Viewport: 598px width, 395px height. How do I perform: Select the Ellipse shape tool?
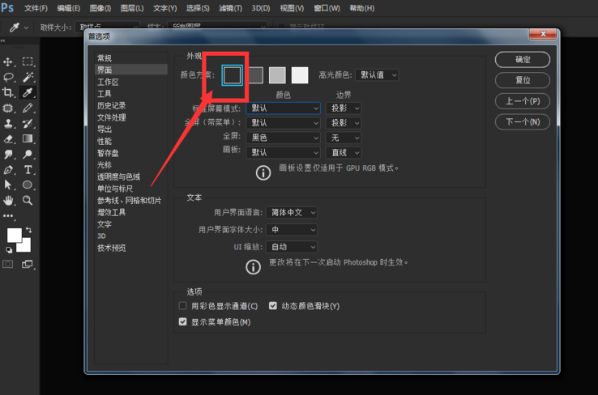tap(28, 185)
